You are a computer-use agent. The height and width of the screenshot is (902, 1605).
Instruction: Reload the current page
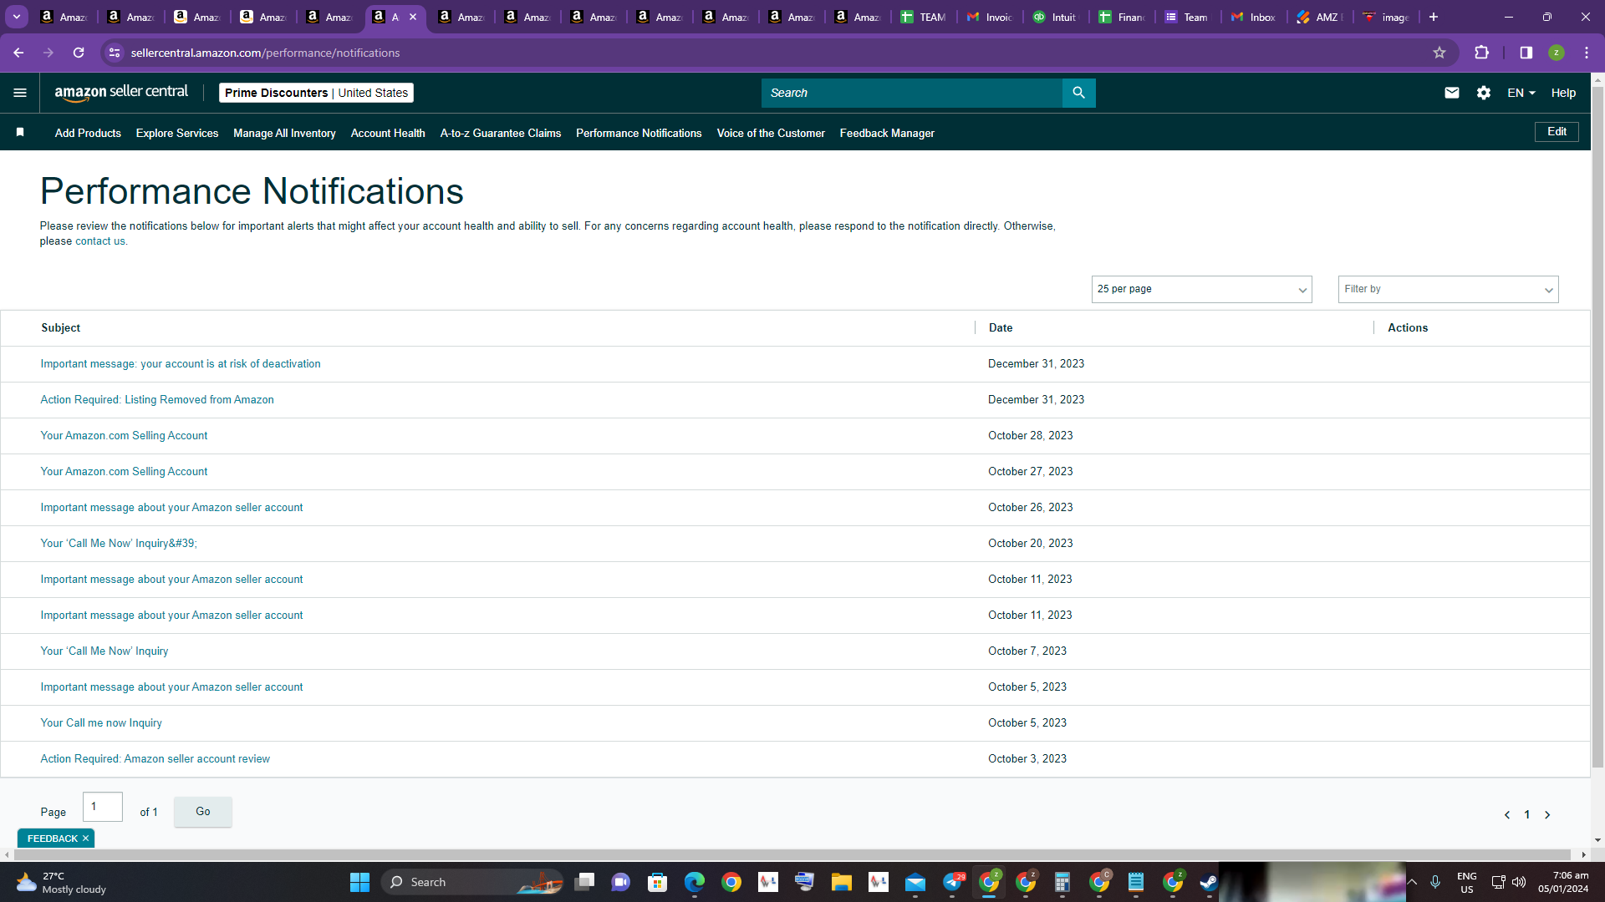click(79, 53)
